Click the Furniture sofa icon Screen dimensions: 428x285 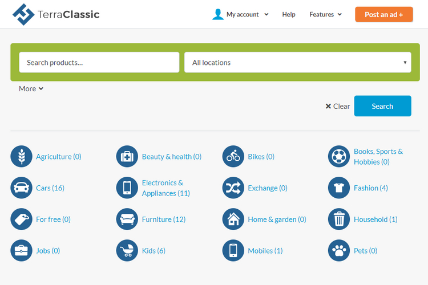click(127, 219)
